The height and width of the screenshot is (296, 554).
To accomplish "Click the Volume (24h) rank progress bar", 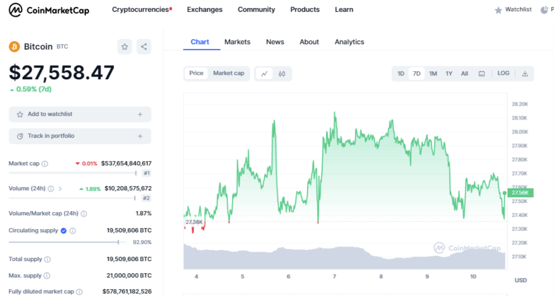I will pyautogui.click(x=72, y=198).
